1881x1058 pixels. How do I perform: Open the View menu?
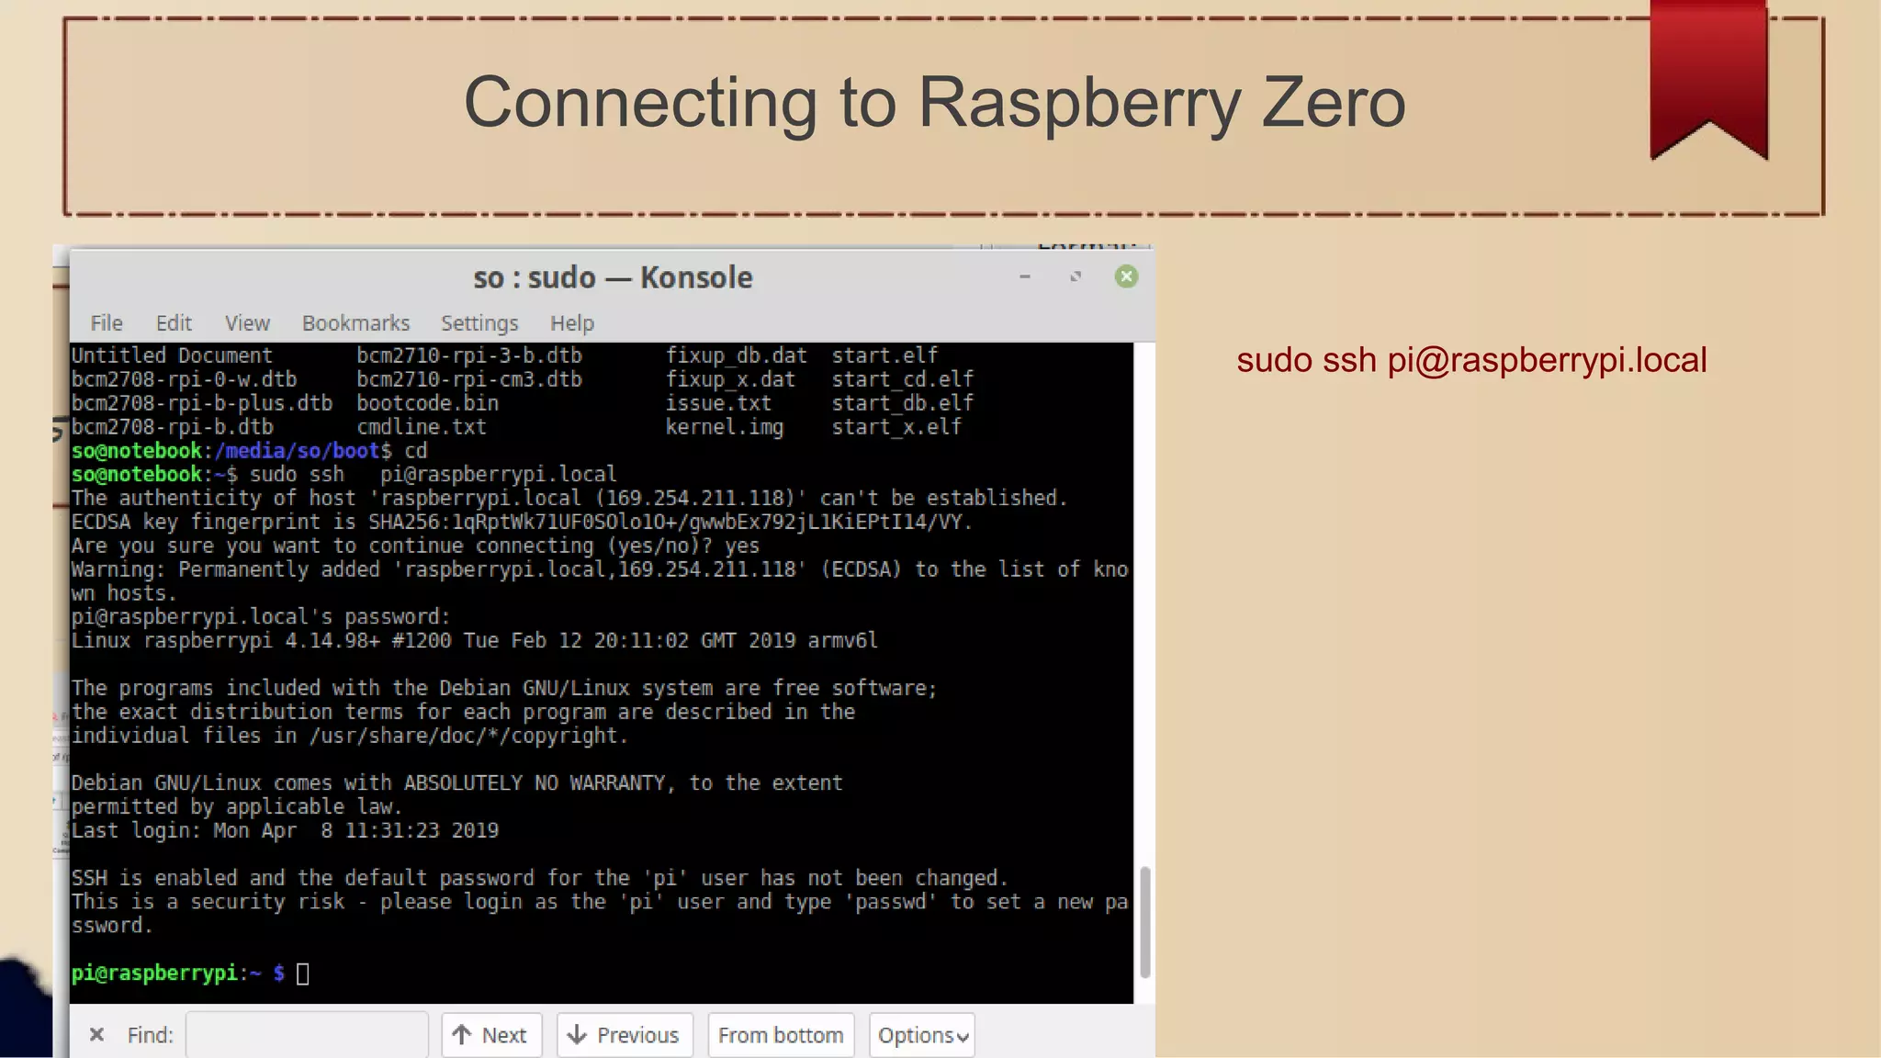tap(247, 323)
